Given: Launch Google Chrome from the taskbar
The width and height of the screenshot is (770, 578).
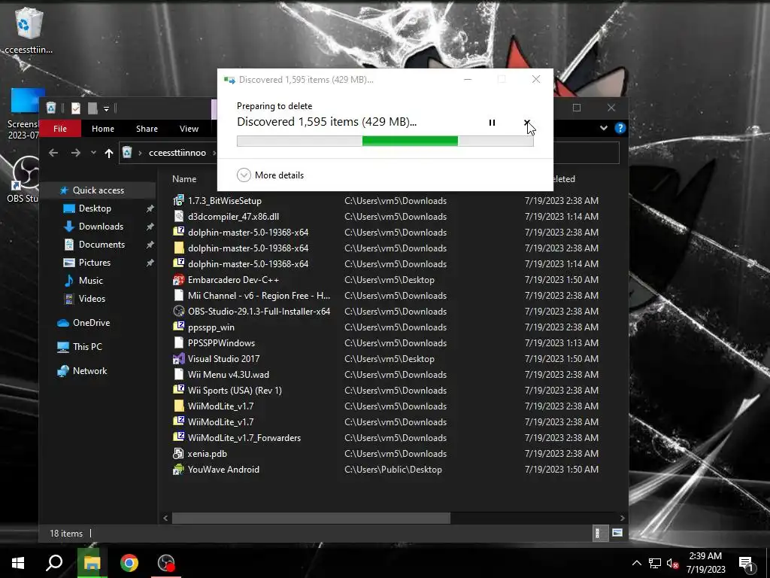Looking at the screenshot, I should pos(129,563).
